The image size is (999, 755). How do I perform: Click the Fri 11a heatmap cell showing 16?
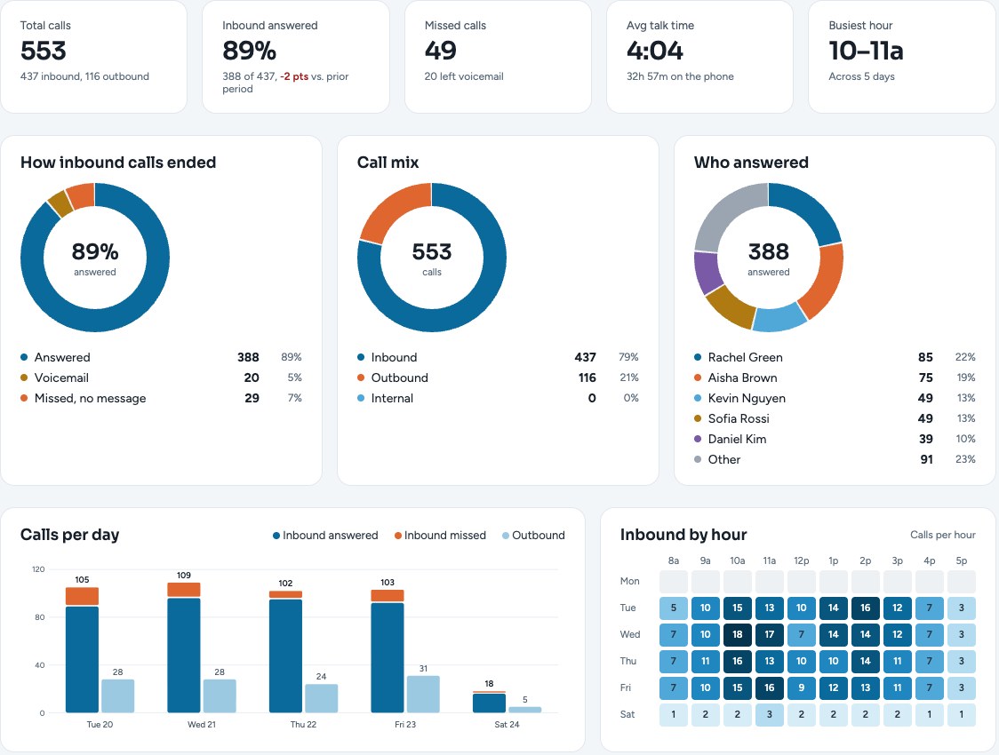click(x=769, y=688)
